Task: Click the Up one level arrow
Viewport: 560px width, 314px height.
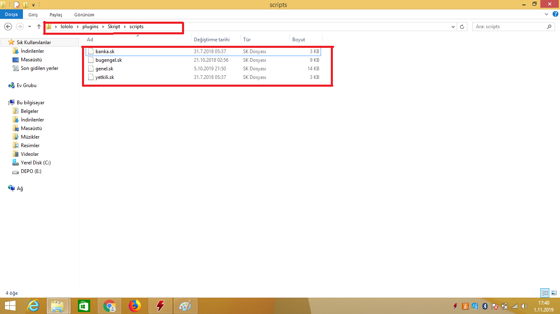Action: coord(39,27)
